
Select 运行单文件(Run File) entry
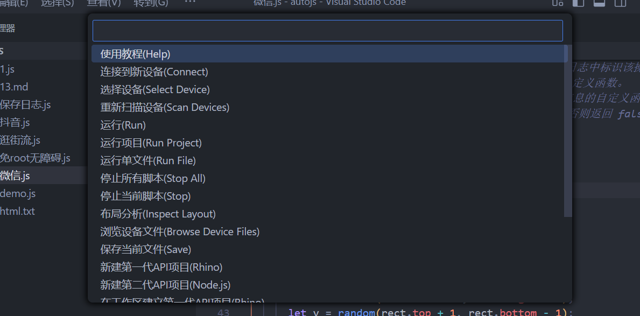point(329,160)
